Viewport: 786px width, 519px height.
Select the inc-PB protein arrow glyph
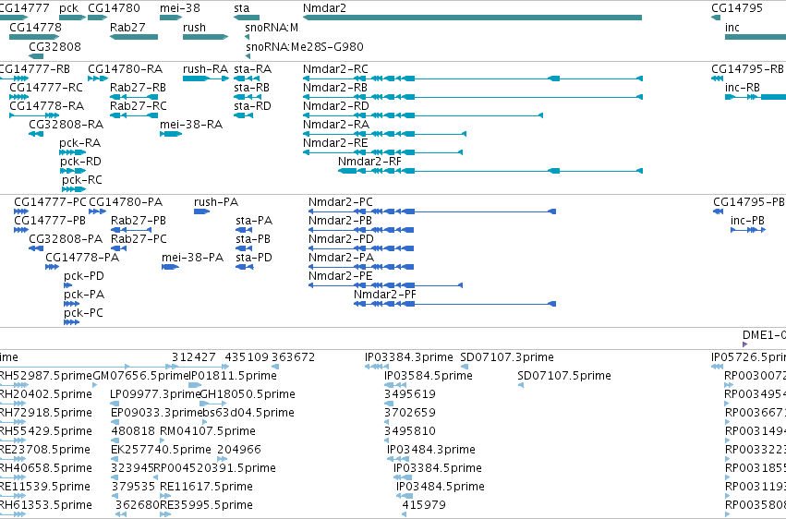pos(748,230)
